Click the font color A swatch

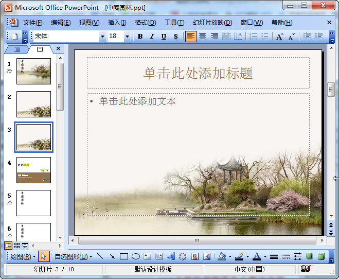[257, 256]
